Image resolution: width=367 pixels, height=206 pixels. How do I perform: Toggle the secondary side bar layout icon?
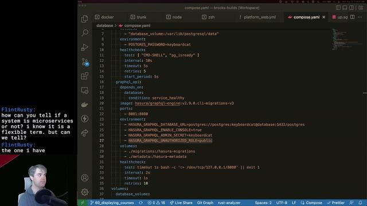[x=352, y=7]
